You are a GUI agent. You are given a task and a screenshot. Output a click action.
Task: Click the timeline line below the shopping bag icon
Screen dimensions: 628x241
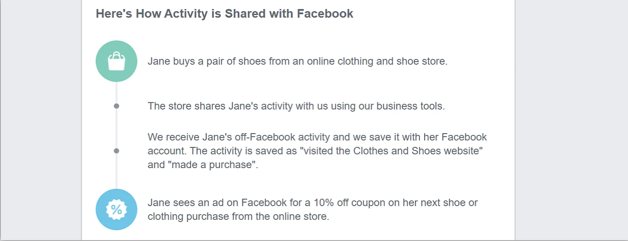pyautogui.click(x=116, y=92)
